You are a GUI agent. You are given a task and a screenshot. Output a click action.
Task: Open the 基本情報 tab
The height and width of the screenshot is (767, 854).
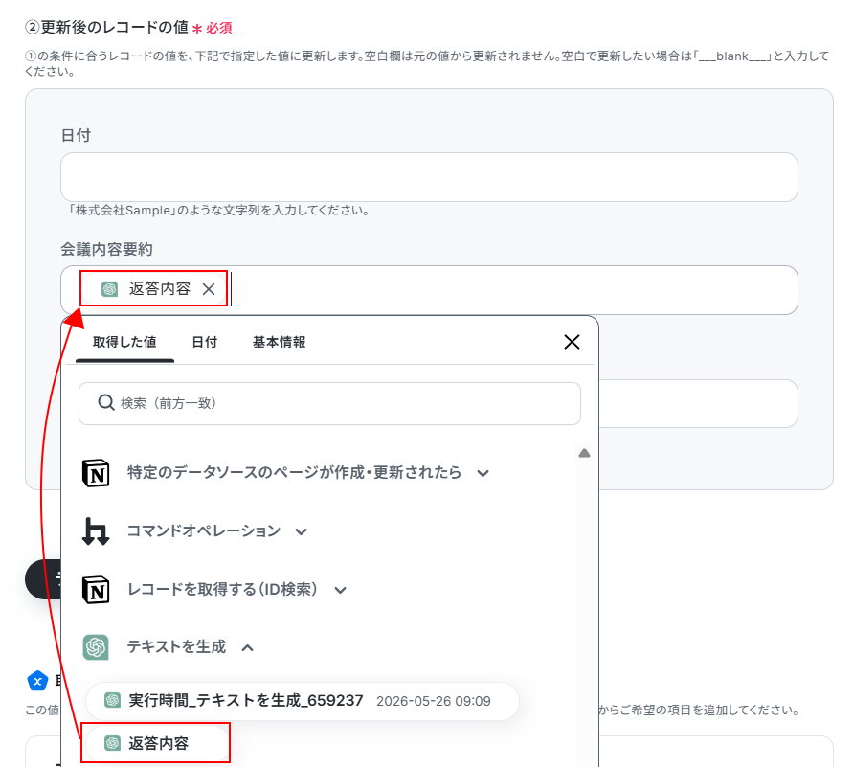click(280, 342)
